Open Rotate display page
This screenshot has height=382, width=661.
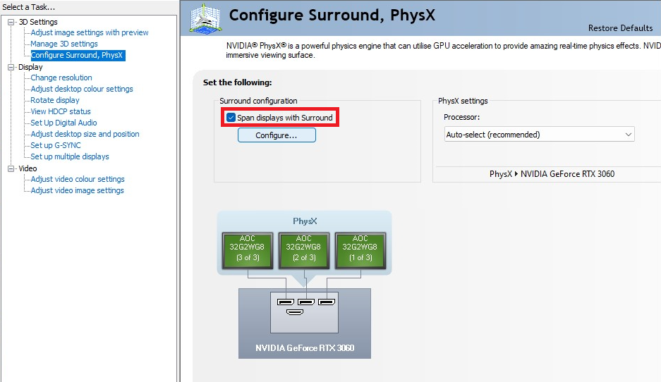pos(55,100)
